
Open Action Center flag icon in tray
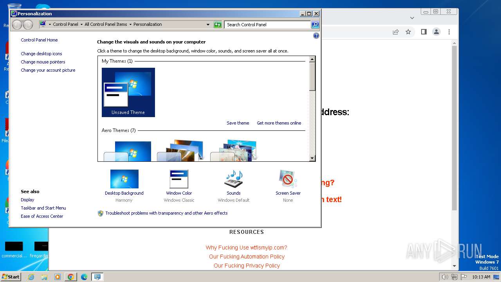464,277
